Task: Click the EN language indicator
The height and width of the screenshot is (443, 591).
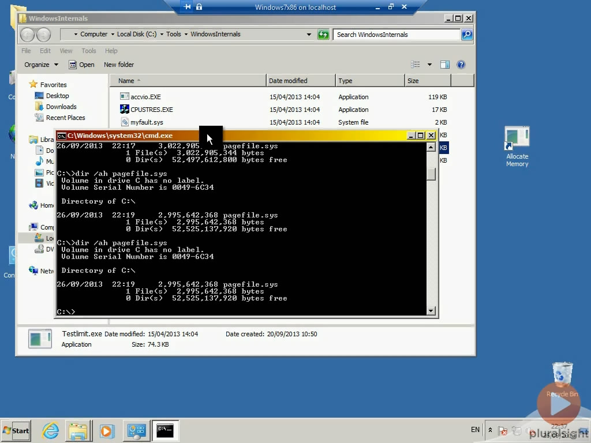Action: [x=475, y=430]
